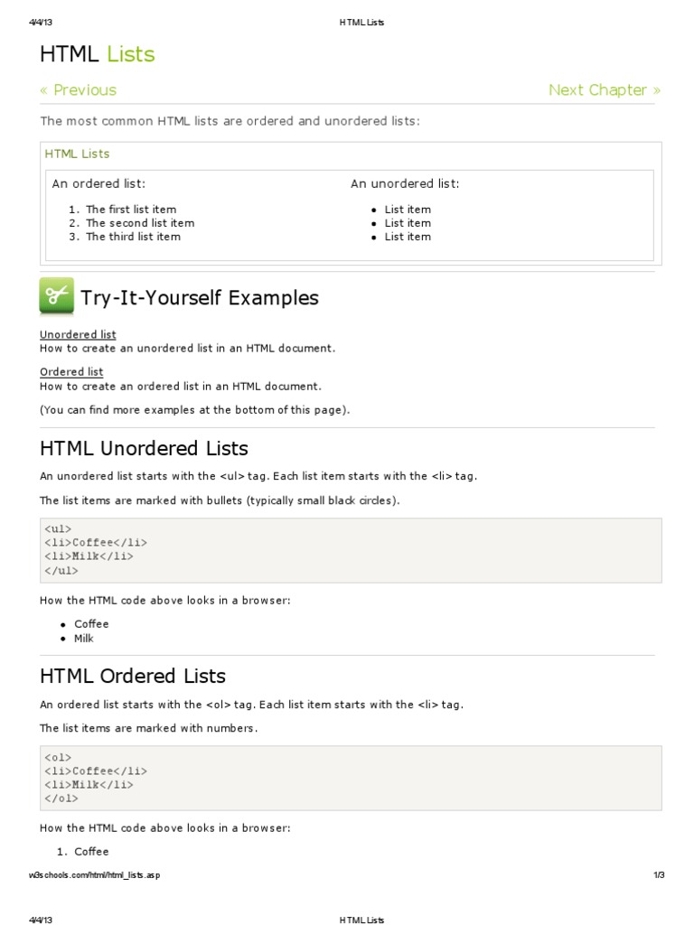Select "The second list item" entry
This screenshot has width=694, height=925.
(139, 223)
